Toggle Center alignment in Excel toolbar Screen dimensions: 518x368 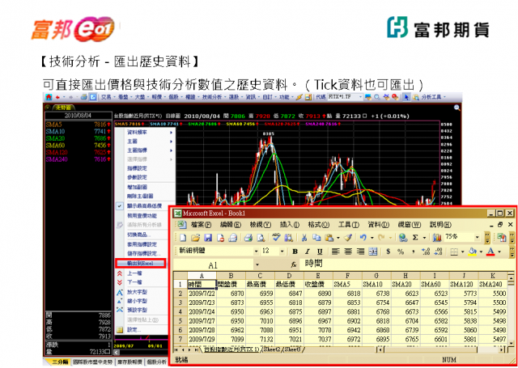[x=348, y=252]
